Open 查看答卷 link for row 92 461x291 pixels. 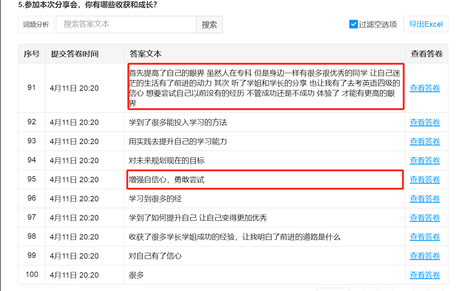425,122
